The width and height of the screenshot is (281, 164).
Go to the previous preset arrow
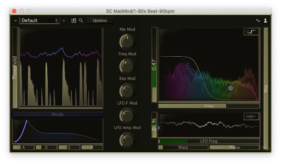tap(16, 20)
